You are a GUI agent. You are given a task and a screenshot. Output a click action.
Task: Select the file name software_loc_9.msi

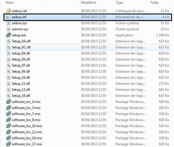pyautogui.click(x=26, y=120)
